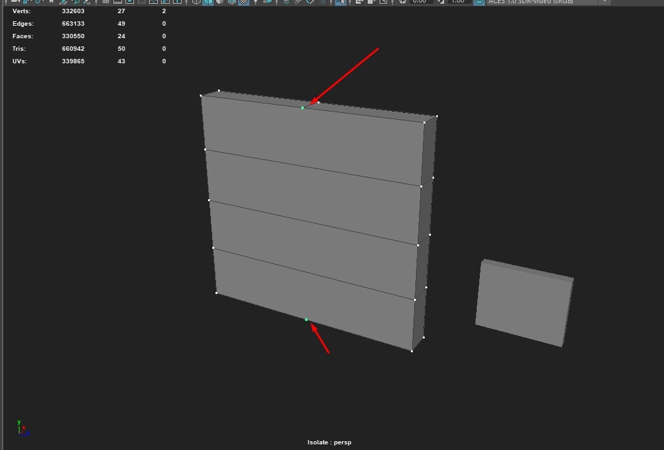This screenshot has width=664, height=450.
Task: Toggle isolate select icon
Action: (x=341, y=2)
